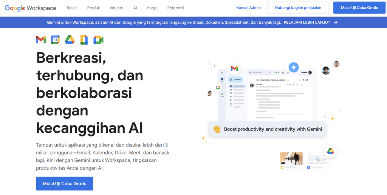Expand the More chevron in mockup sidebar
This screenshot has height=195, width=387.
231,107
